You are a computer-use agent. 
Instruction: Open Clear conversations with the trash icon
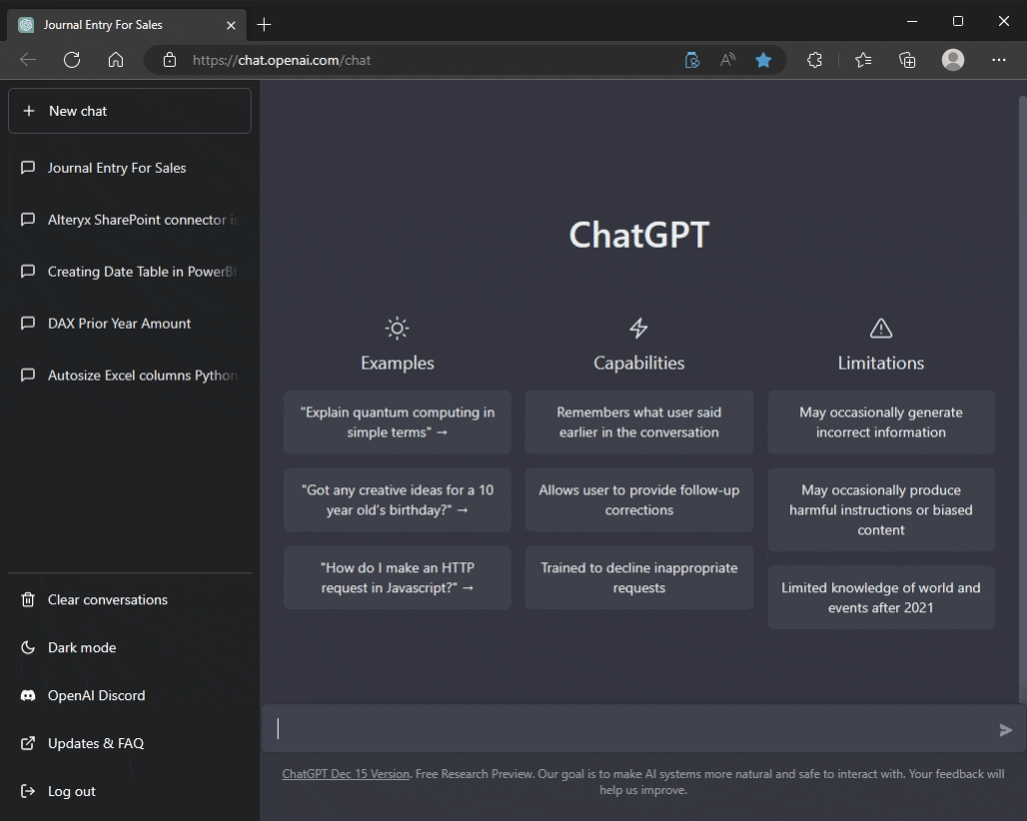[x=27, y=599]
